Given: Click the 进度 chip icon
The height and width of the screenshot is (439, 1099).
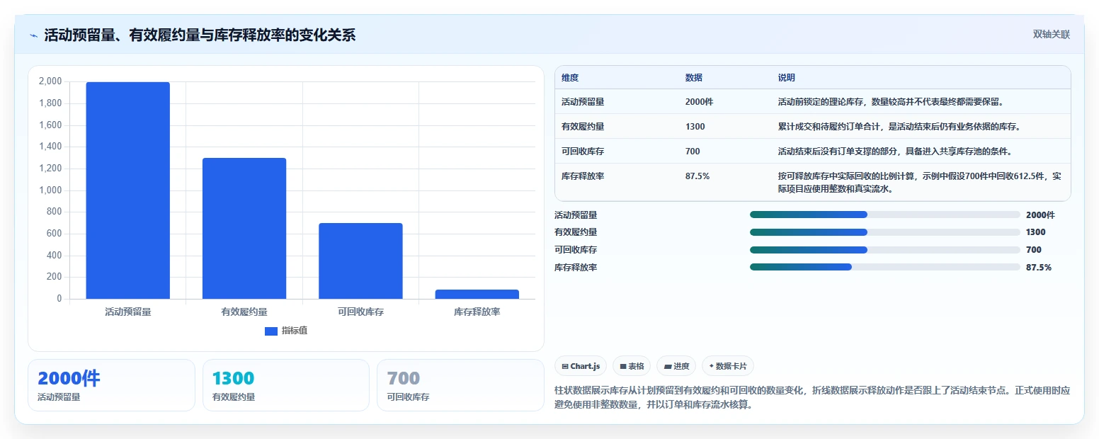Looking at the screenshot, I should pos(668,366).
